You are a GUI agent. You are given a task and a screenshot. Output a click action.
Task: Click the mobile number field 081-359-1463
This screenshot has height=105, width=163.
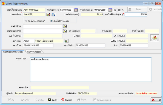[x=90, y=45]
